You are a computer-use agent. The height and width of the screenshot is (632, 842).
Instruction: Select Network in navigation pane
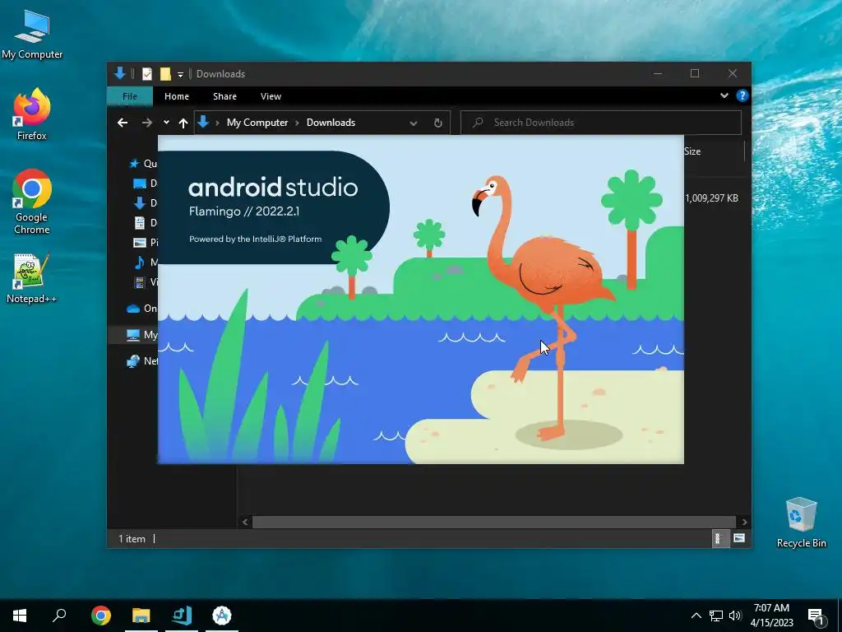(x=142, y=361)
